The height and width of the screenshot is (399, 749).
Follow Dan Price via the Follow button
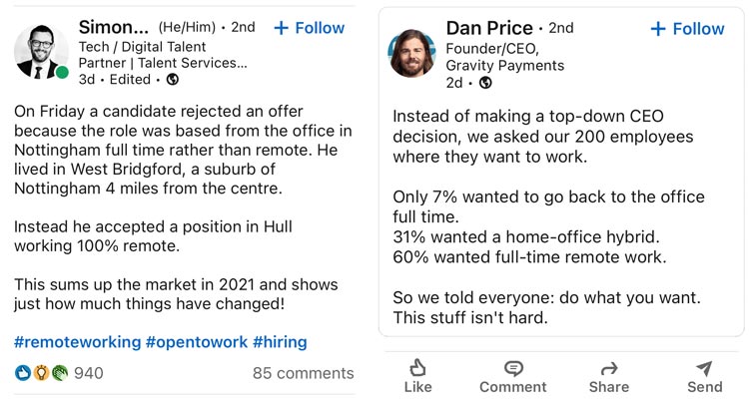click(687, 29)
